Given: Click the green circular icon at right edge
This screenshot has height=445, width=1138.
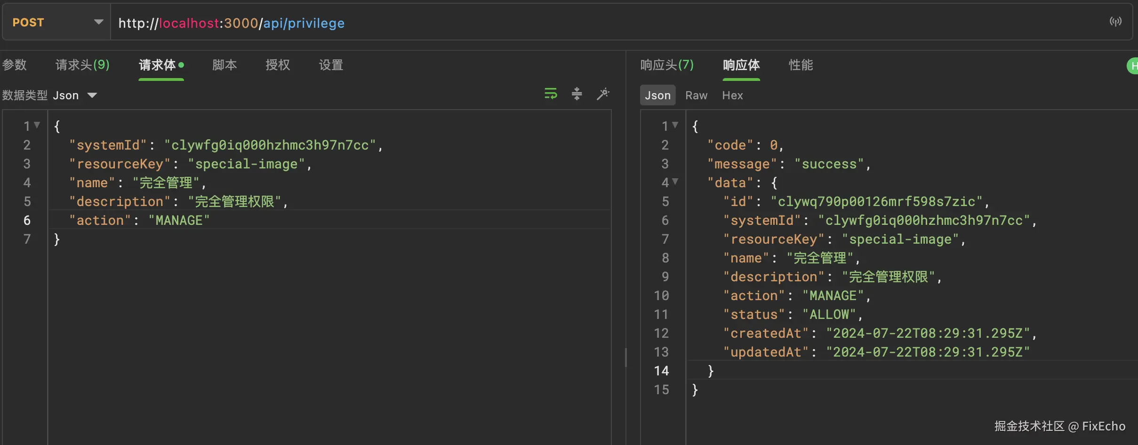Looking at the screenshot, I should 1133,66.
